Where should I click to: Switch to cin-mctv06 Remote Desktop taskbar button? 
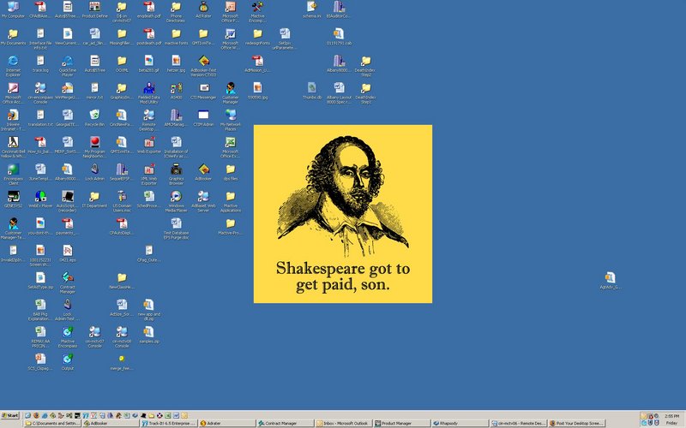[x=519, y=423]
